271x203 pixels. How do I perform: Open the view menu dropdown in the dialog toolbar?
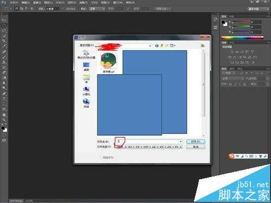(172, 45)
